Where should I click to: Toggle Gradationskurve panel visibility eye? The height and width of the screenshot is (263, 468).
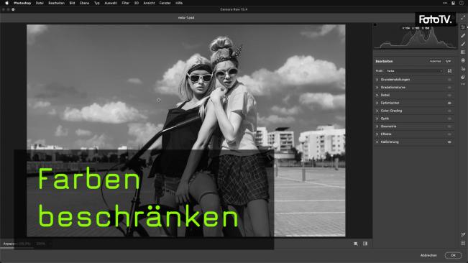tap(449, 88)
